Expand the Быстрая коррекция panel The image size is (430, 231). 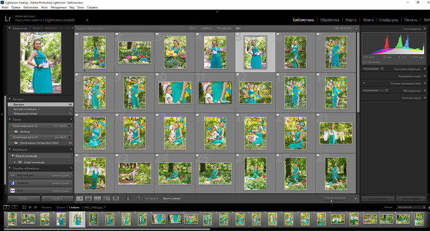[x=425, y=69]
